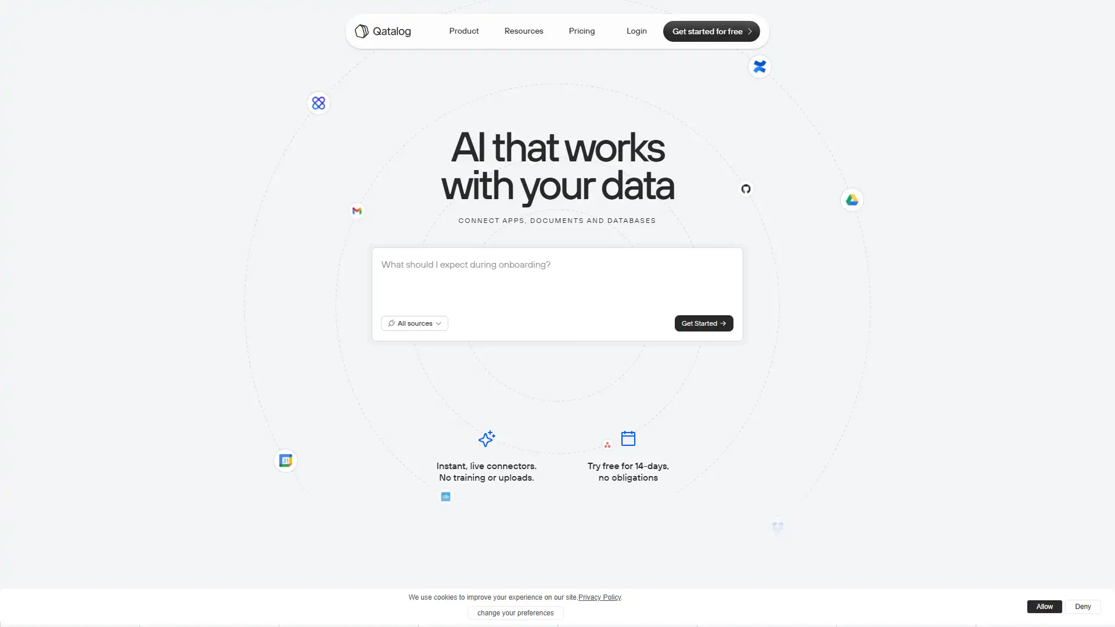Expand the All sources dropdown
Image resolution: width=1115 pixels, height=627 pixels.
(413, 322)
